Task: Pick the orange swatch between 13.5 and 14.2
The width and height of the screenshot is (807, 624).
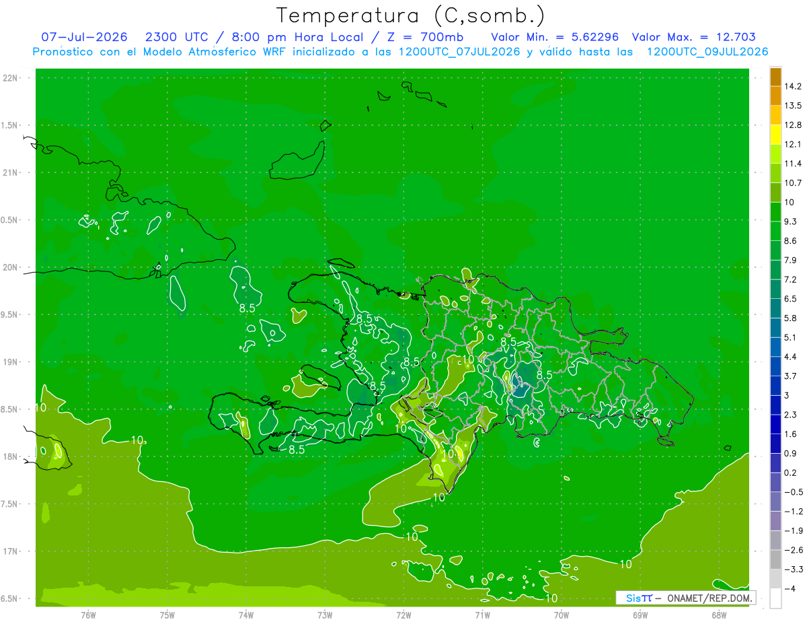Action: click(x=775, y=96)
